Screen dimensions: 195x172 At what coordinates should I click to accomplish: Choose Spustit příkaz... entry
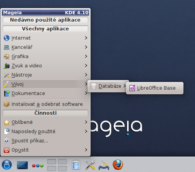[45, 141]
